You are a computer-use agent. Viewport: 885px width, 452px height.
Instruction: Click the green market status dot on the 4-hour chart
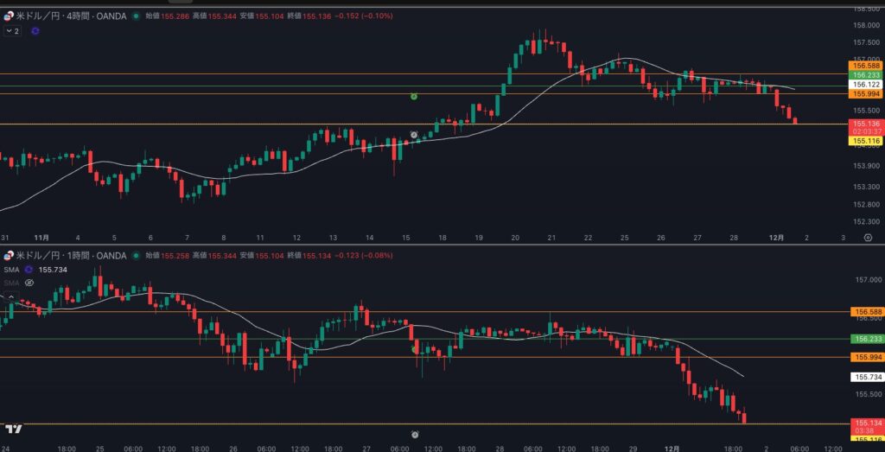[136, 16]
